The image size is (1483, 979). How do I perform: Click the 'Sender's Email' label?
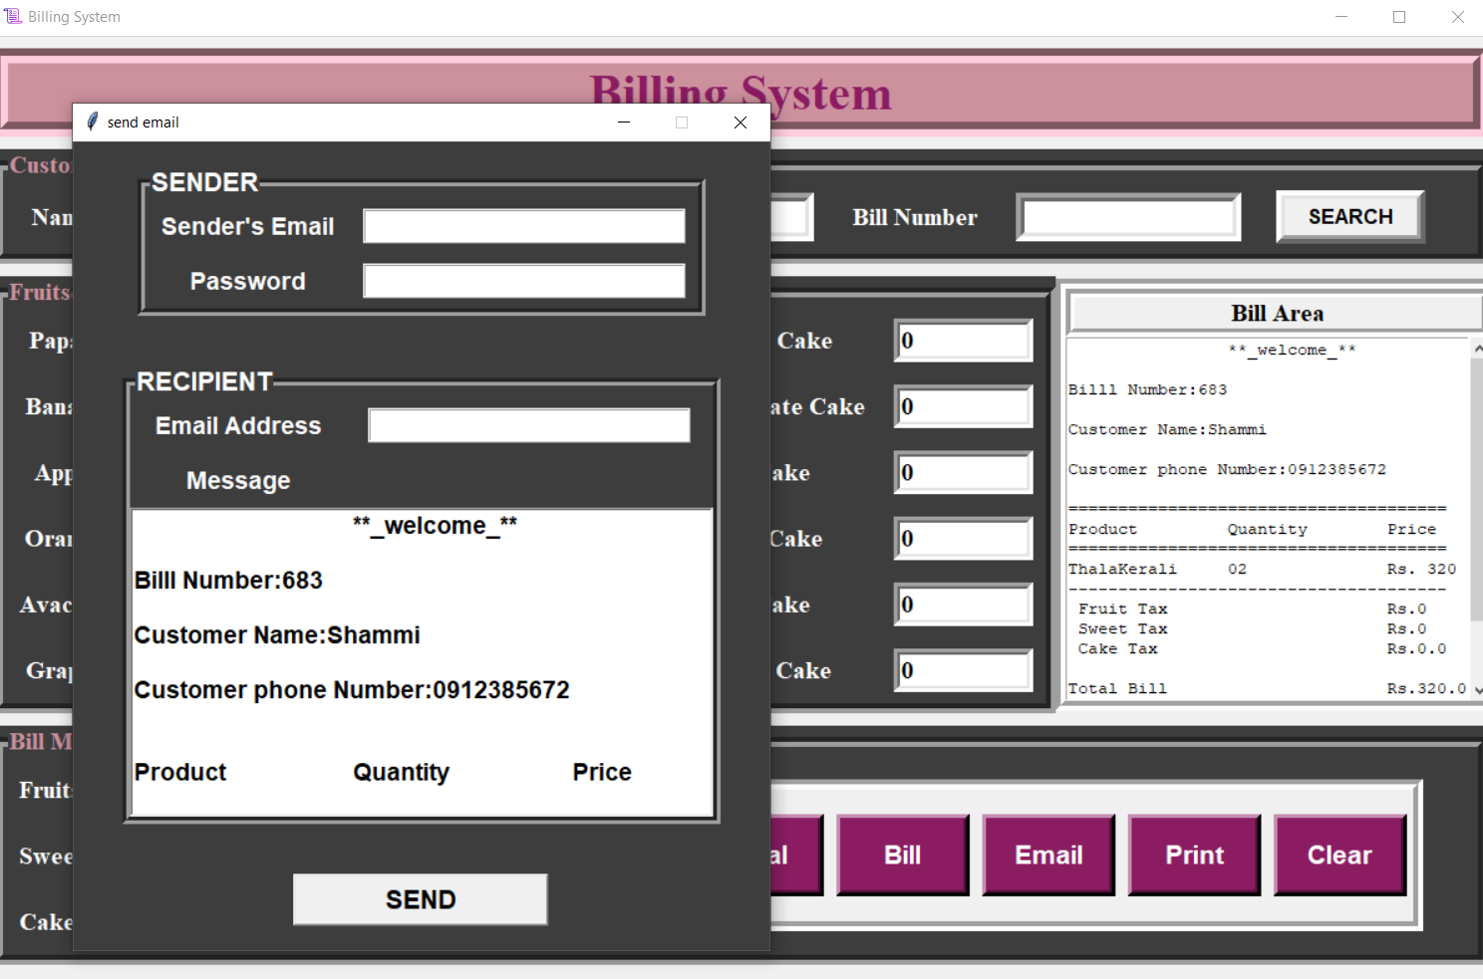(x=247, y=226)
